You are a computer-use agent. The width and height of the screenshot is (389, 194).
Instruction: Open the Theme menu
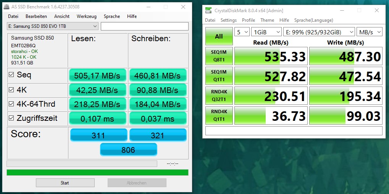tap(267, 20)
